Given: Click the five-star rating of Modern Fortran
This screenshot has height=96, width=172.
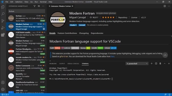Looking at the screenshot, I should 108,17.
